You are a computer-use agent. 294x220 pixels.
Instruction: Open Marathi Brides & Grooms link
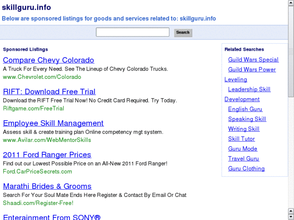[x=47, y=186]
